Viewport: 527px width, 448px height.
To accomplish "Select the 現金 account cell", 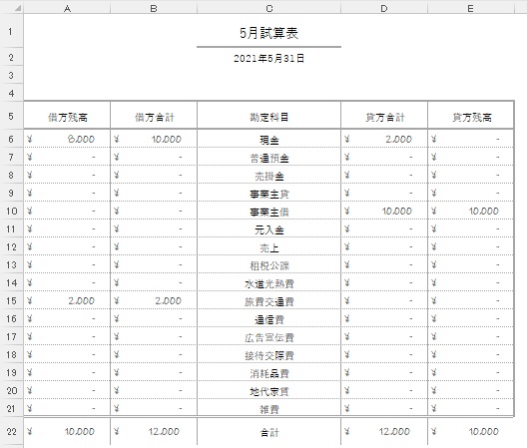I will click(x=268, y=139).
